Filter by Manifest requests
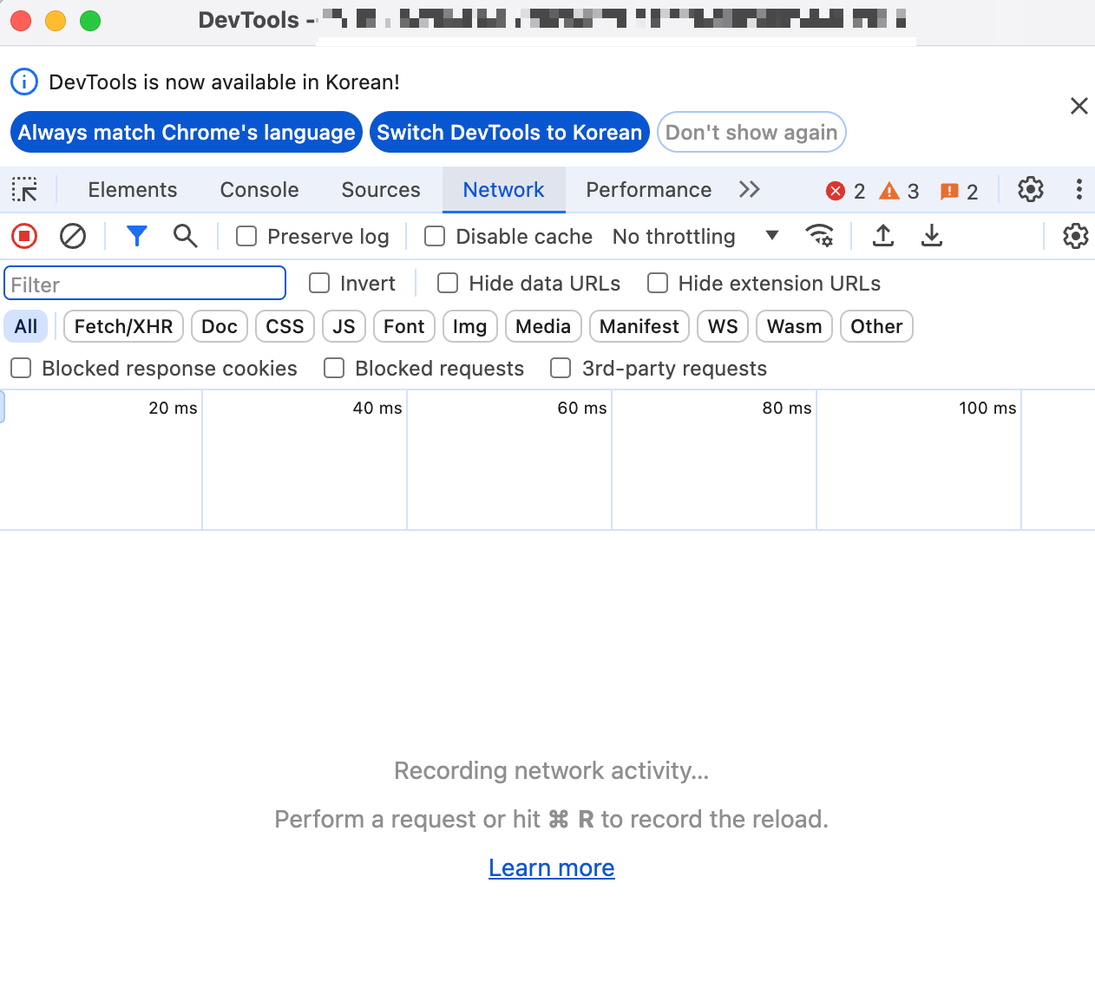 click(639, 326)
